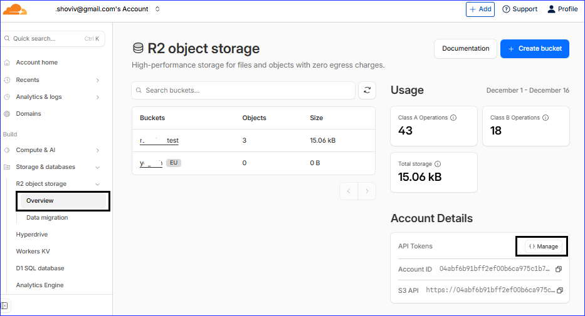Screen dimensions: 585x316
Task: Click Total storage info icon
Action: point(437,164)
